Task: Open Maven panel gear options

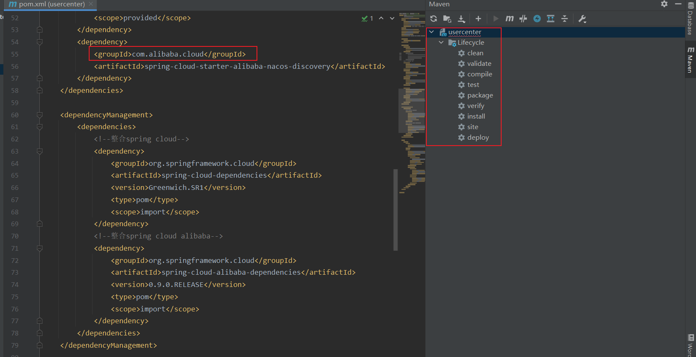Action: click(664, 4)
